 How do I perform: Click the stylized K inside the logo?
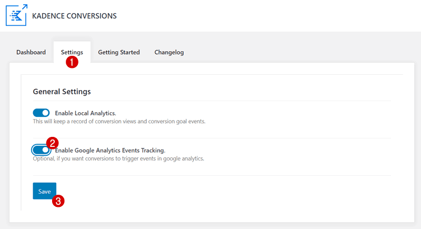click(x=16, y=16)
